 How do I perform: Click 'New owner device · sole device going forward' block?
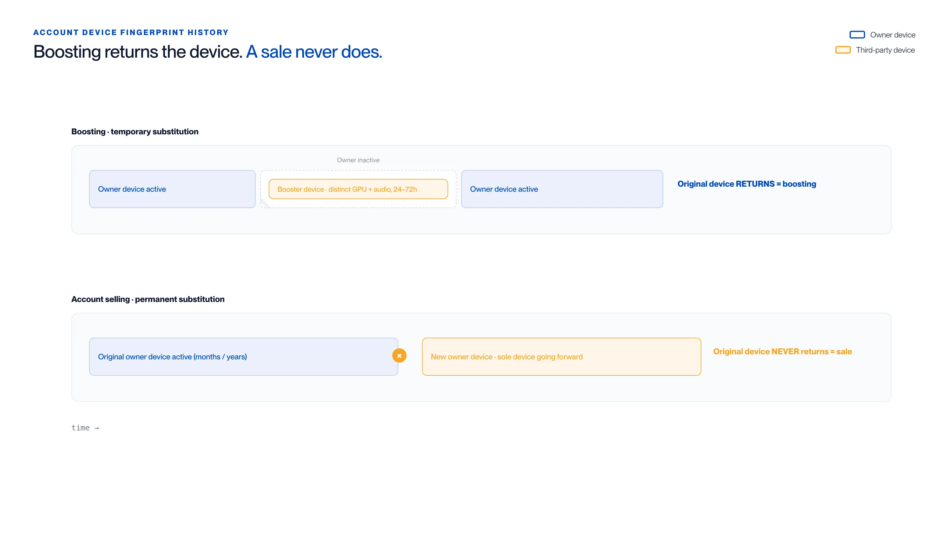pos(561,357)
